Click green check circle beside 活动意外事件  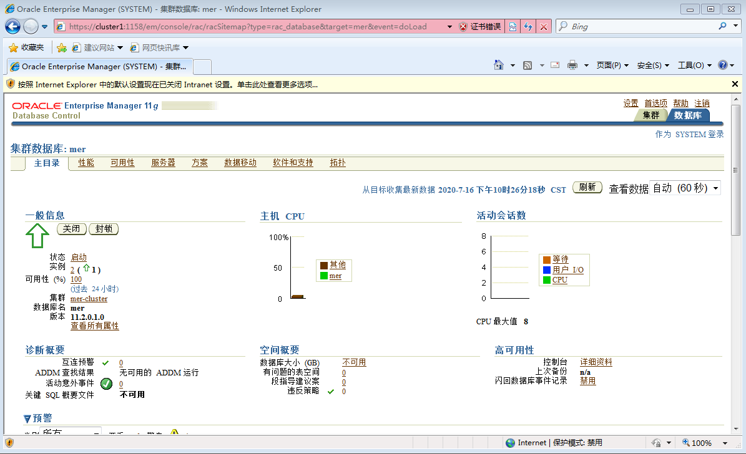point(107,384)
